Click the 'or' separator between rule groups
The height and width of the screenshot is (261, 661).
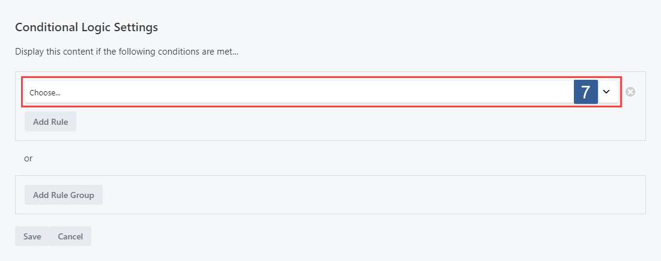(28, 159)
